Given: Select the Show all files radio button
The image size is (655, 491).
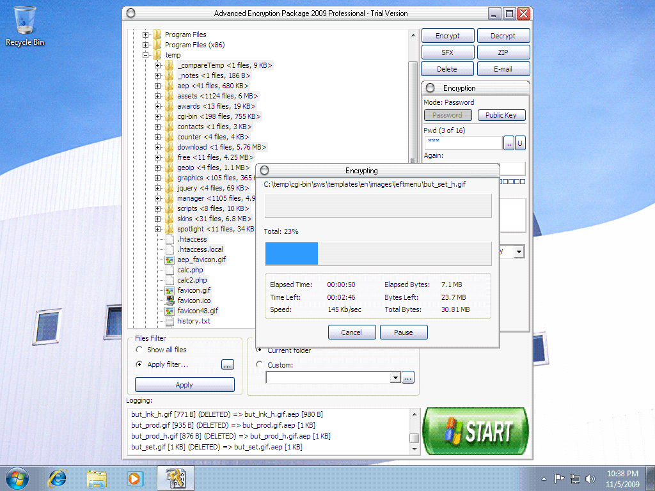Looking at the screenshot, I should point(139,350).
